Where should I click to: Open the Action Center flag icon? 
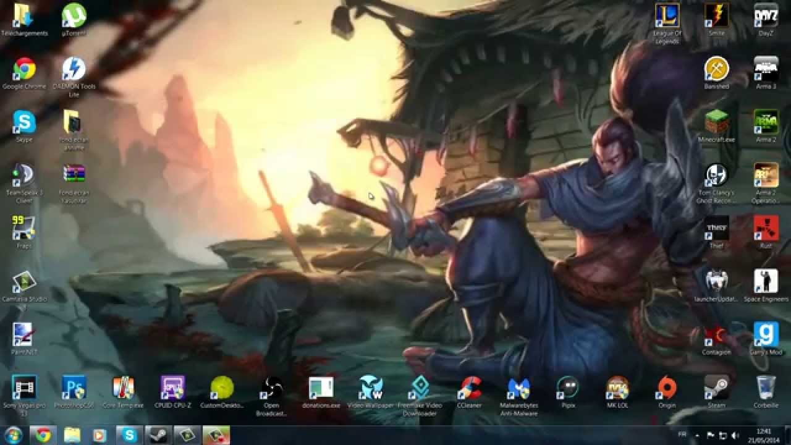(710, 435)
